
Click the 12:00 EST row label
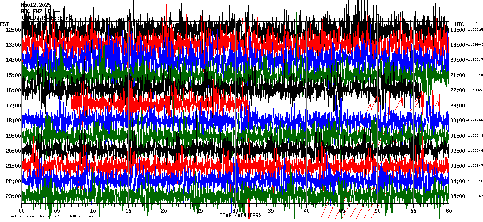point(14,30)
